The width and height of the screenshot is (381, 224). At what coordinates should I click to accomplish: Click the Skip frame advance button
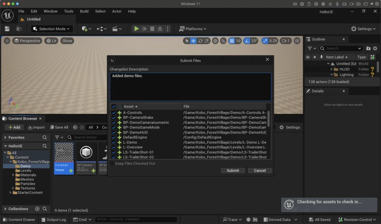(144, 29)
